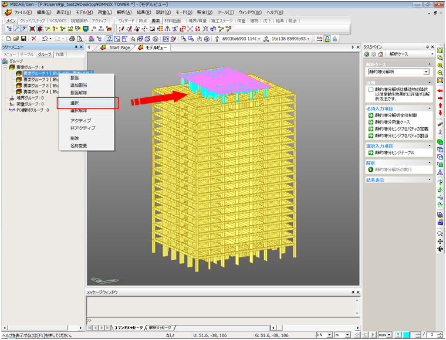Screen dimensions: 446x340
Task: Click the lock icon in toolbar
Action: point(327,39)
